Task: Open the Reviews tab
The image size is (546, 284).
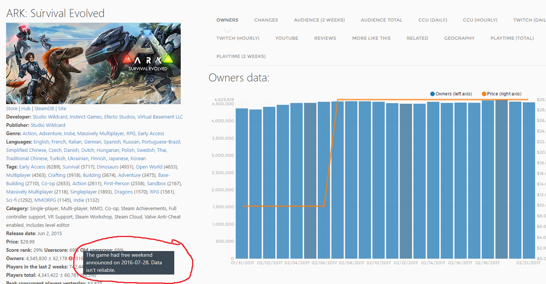Action: pos(325,38)
